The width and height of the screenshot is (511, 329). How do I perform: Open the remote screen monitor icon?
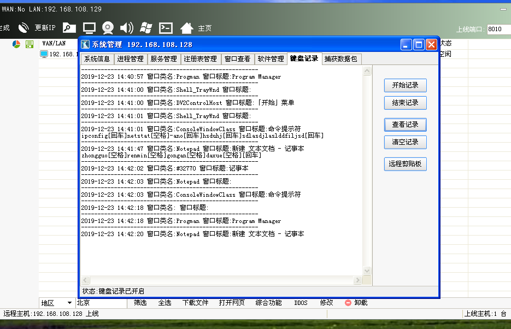89,28
